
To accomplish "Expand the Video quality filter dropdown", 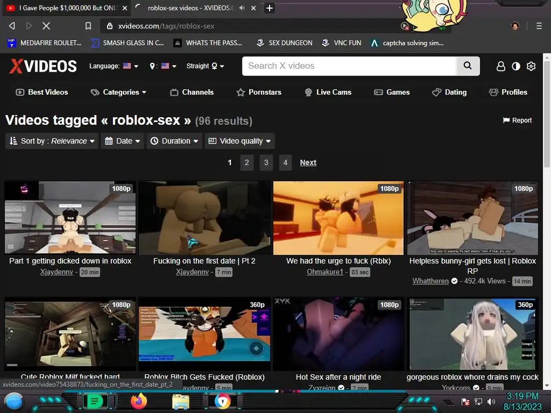I will [239, 141].
